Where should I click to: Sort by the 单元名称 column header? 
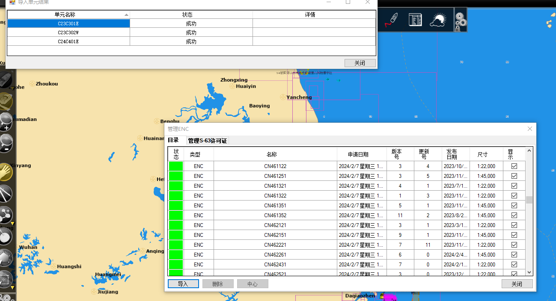pyautogui.click(x=68, y=15)
